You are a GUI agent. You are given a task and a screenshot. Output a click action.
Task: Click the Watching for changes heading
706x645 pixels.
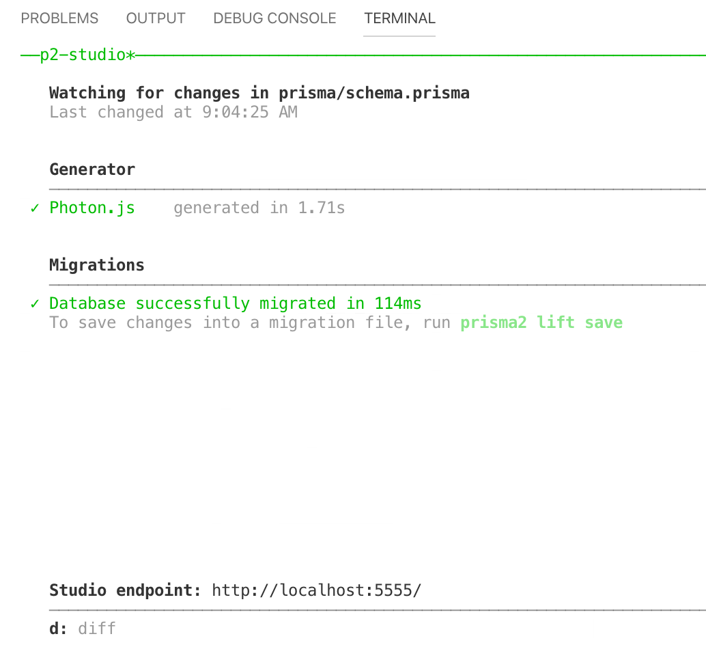tap(259, 93)
